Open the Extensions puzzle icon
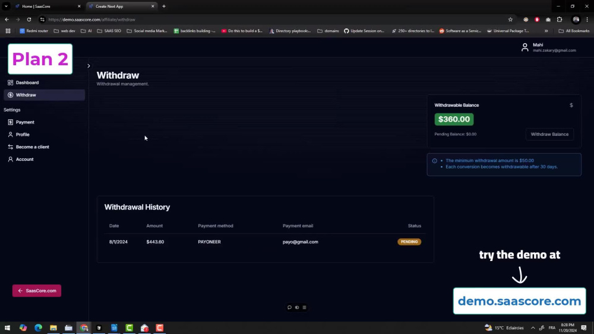Image resolution: width=594 pixels, height=334 pixels. (x=560, y=20)
